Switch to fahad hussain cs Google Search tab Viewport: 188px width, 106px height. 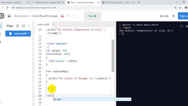pos(47,2)
